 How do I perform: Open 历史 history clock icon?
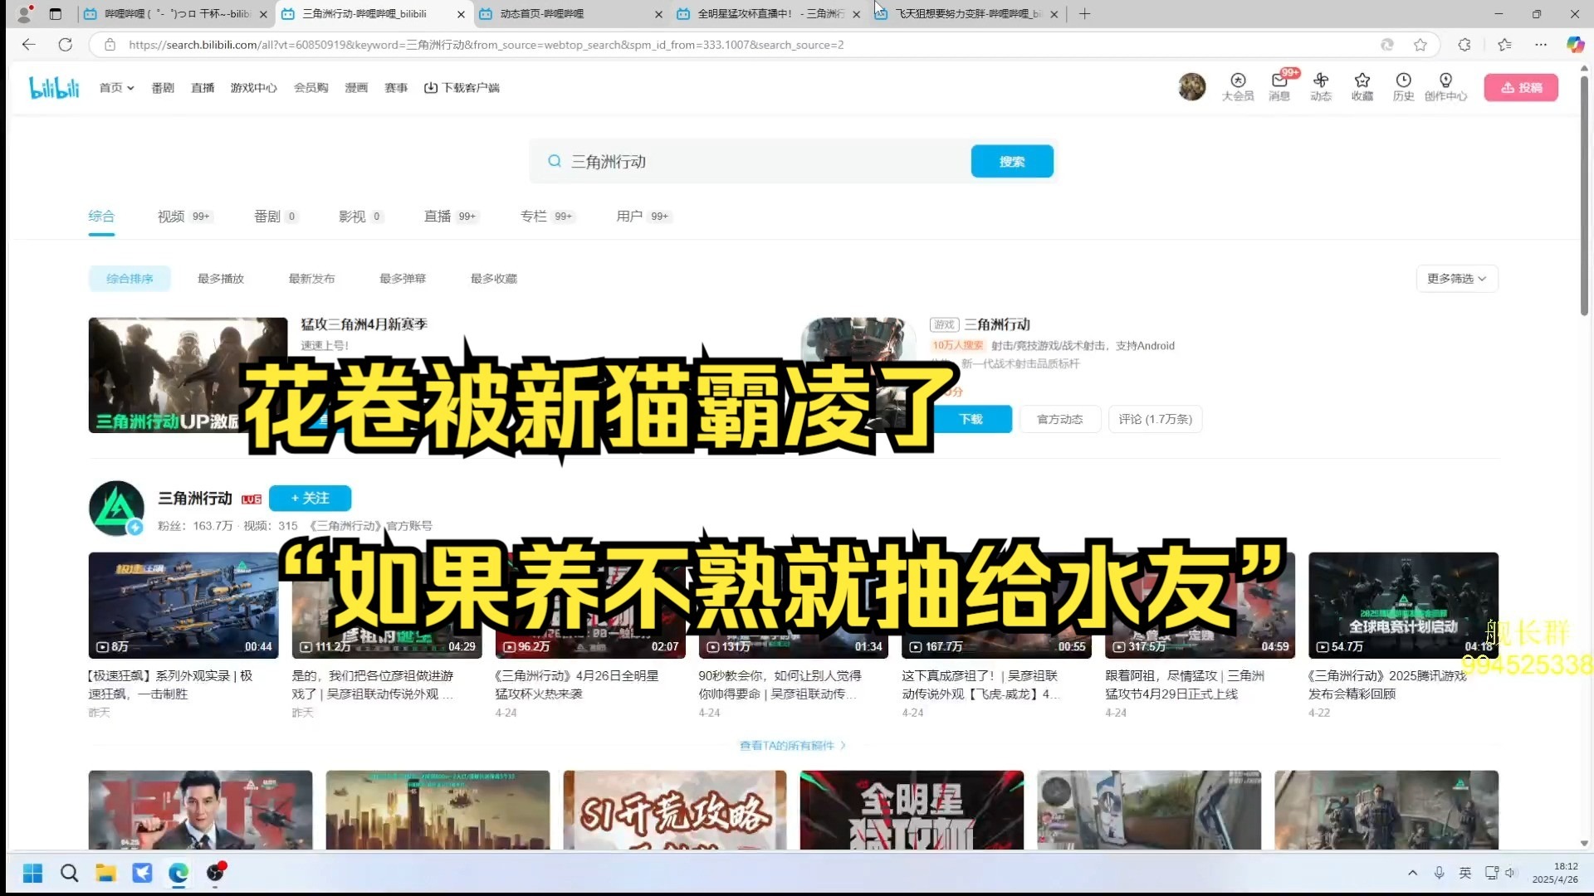(x=1403, y=86)
